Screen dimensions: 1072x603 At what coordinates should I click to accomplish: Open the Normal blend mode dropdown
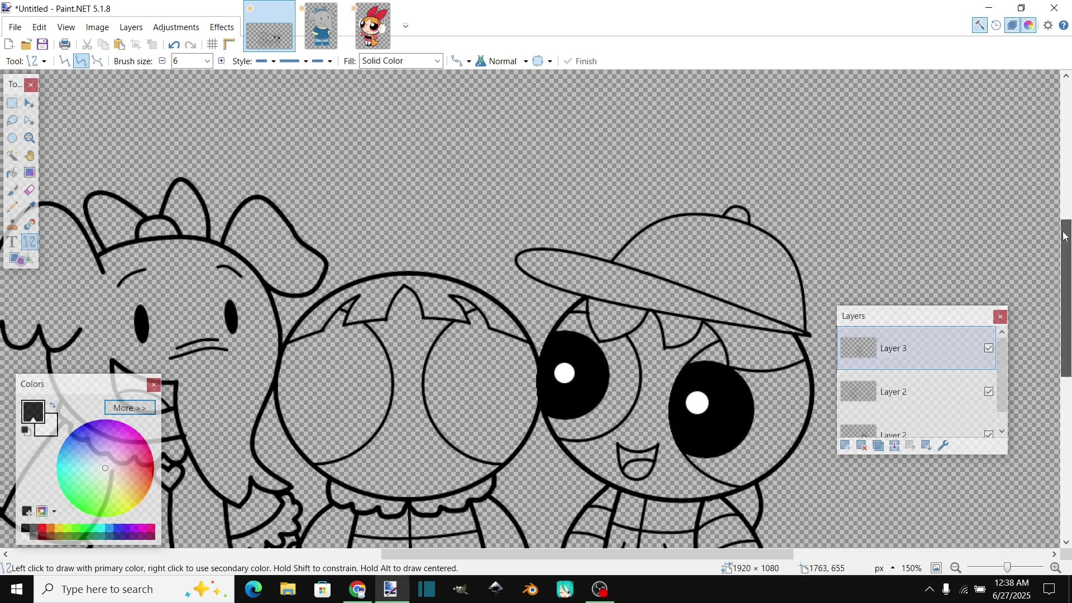[502, 61]
